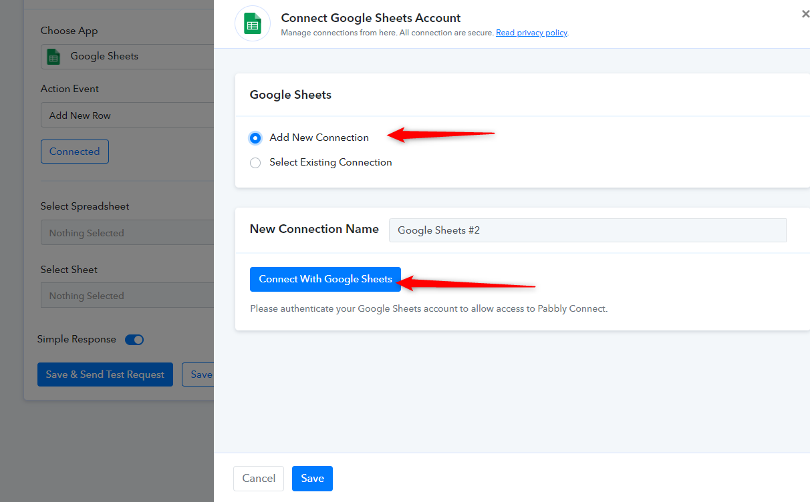The width and height of the screenshot is (810, 502).
Task: Click the Choose App label
Action: (x=69, y=31)
